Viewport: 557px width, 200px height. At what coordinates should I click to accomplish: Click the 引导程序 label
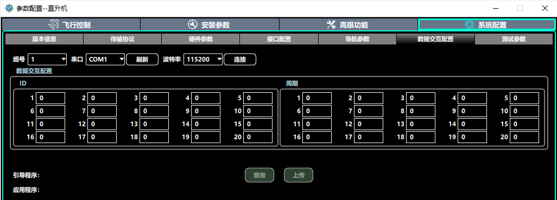tap(26, 176)
